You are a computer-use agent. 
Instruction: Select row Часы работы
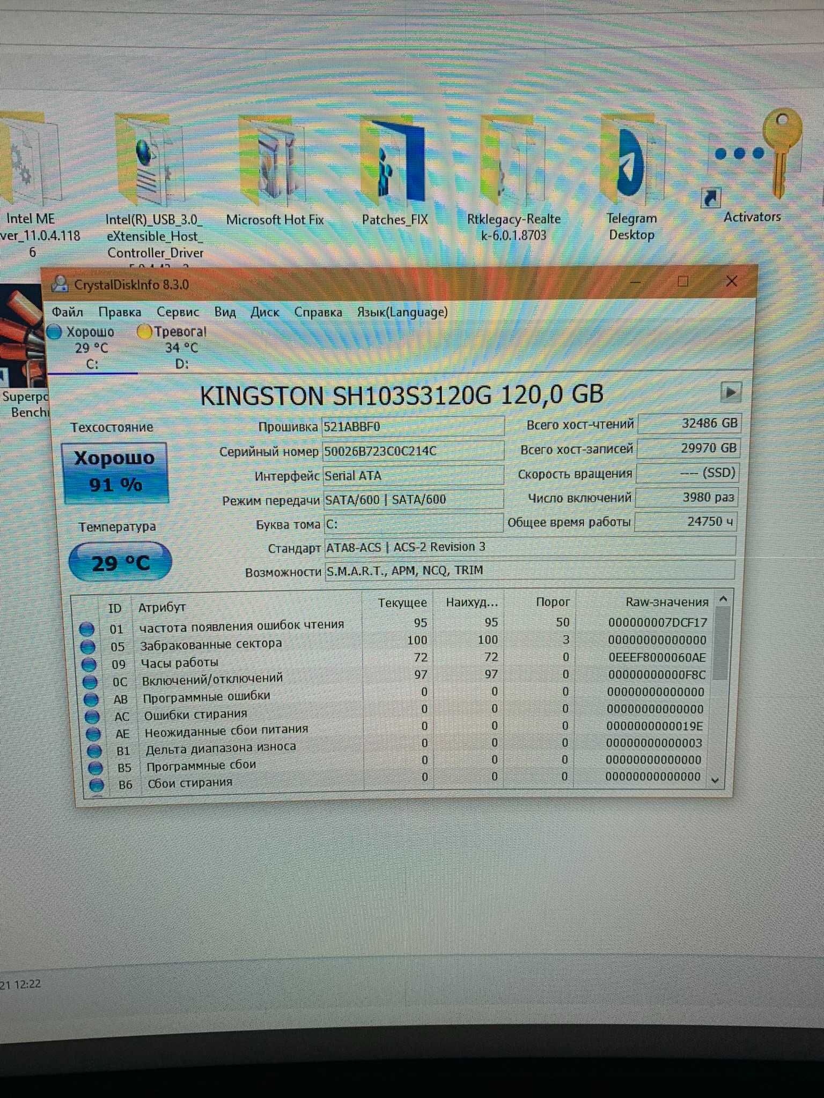click(398, 660)
